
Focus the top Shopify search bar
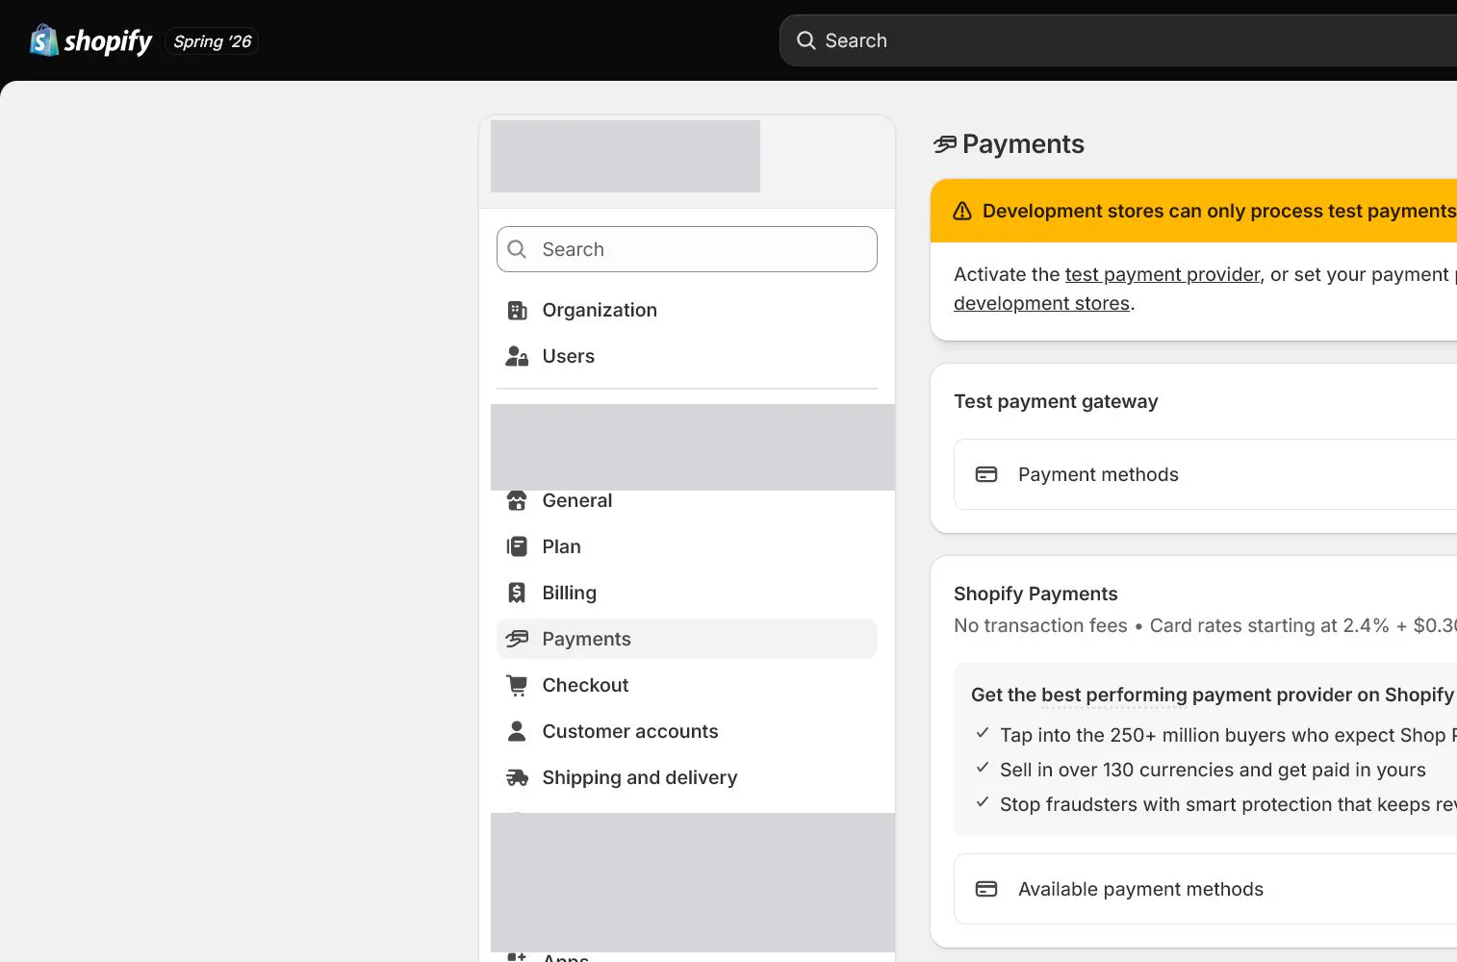pyautogui.click(x=1118, y=40)
